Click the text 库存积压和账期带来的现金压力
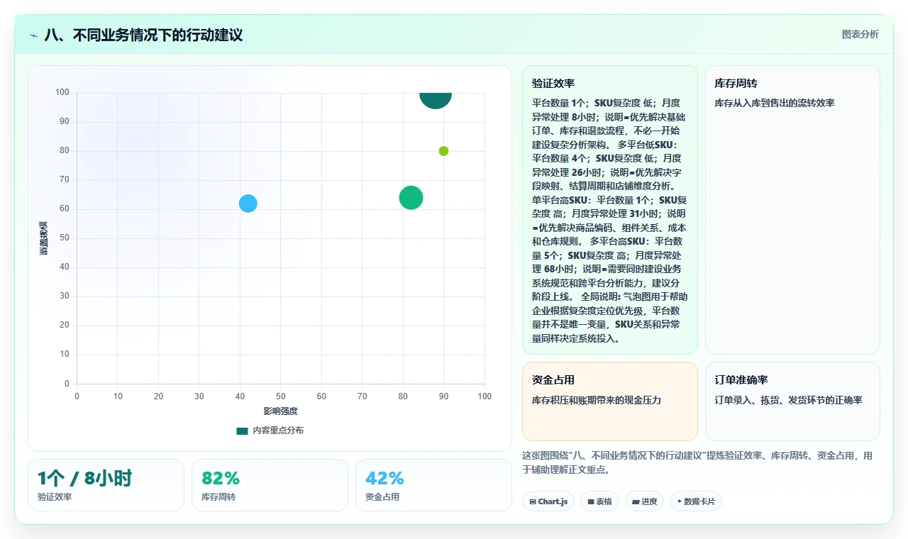Image resolution: width=908 pixels, height=539 pixels. point(597,400)
